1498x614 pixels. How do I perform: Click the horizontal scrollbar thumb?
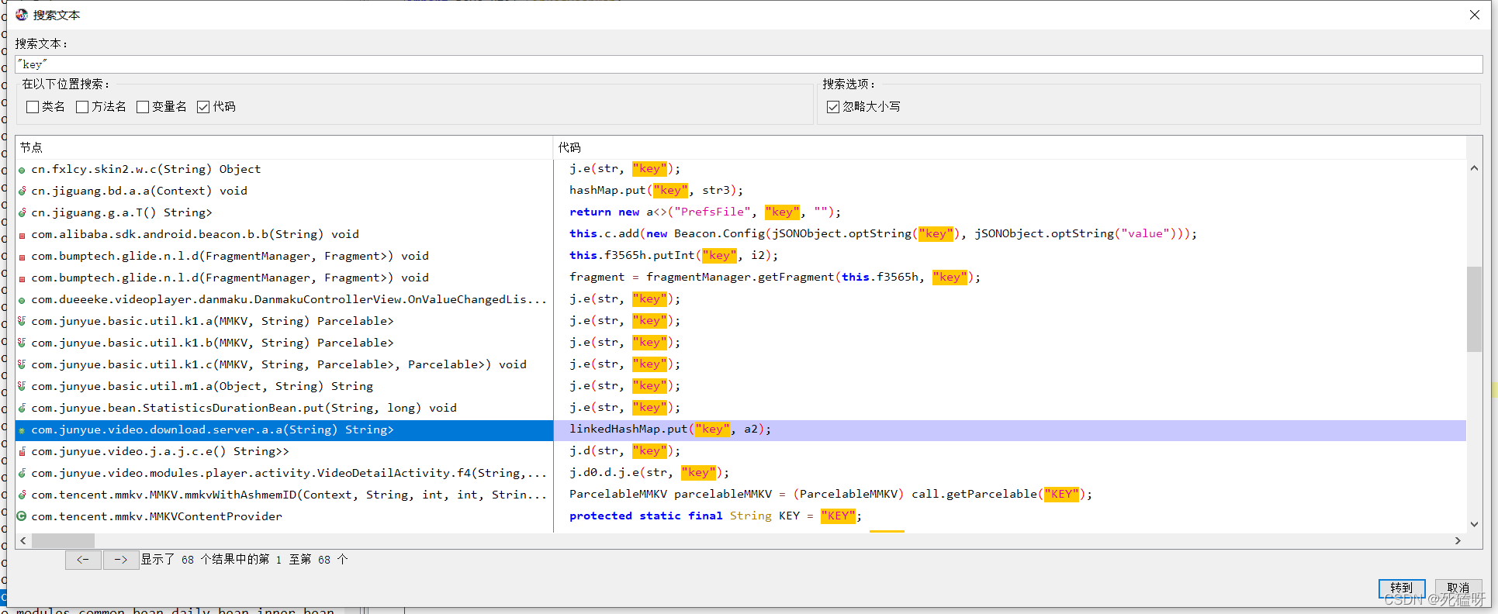(x=63, y=540)
